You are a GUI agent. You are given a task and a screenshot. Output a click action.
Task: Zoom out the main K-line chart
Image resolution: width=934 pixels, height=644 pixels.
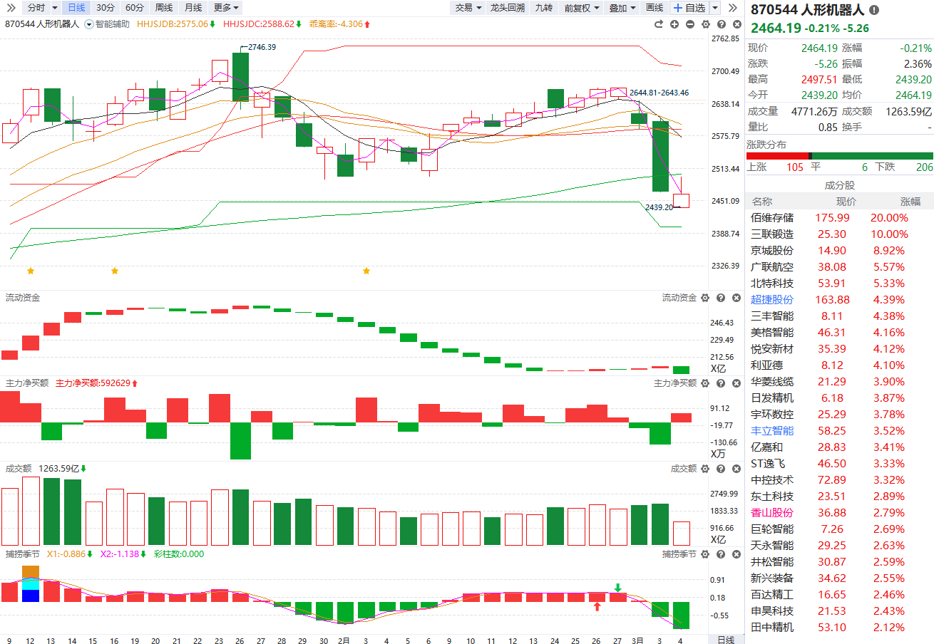[x=689, y=24]
